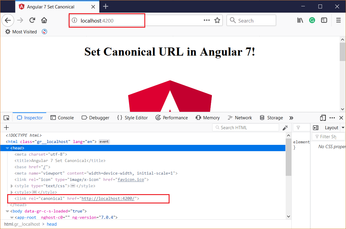This screenshot has height=229, width=346.
Task: Open the responsive design mode icon
Action: coord(323,118)
